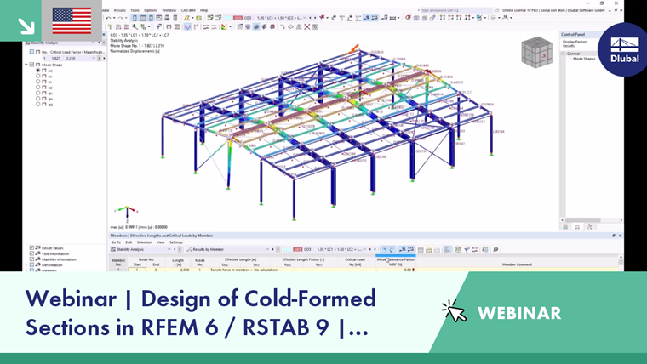Open the Help menu

click(x=203, y=10)
